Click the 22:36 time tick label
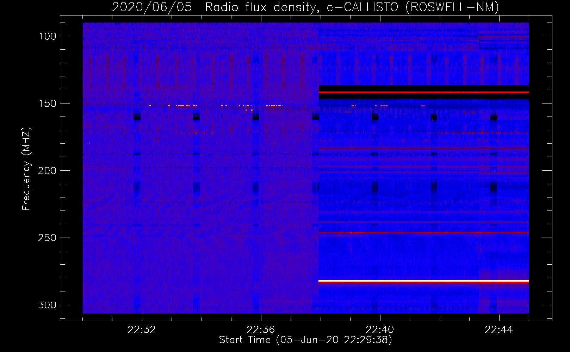Image resolution: width=570 pixels, height=352 pixels. 261,330
